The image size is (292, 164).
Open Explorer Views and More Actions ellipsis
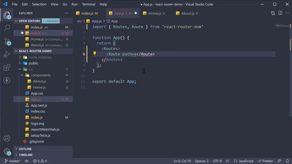click(66, 13)
